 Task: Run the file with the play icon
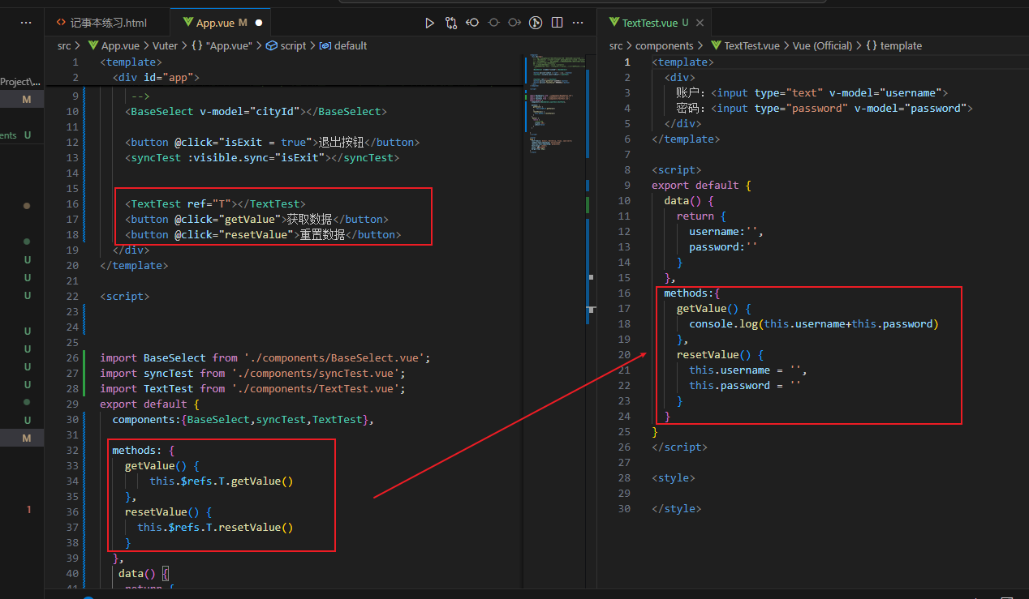[430, 23]
